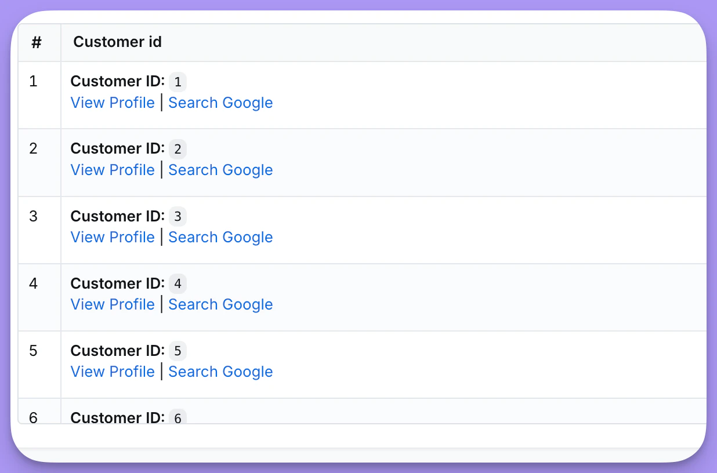Click the ID badge in row 3

[178, 216]
